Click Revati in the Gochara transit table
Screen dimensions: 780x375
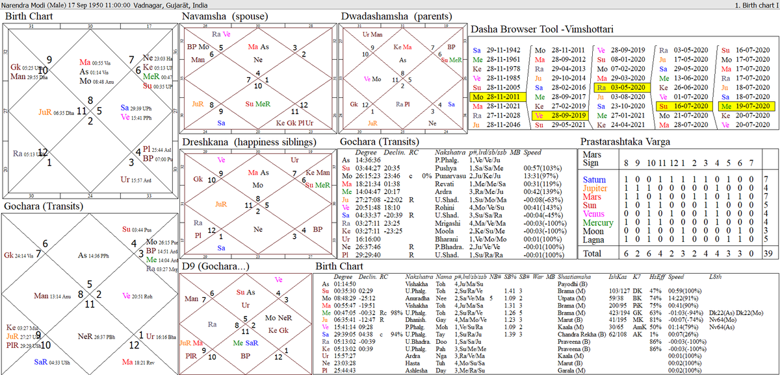[445, 185]
